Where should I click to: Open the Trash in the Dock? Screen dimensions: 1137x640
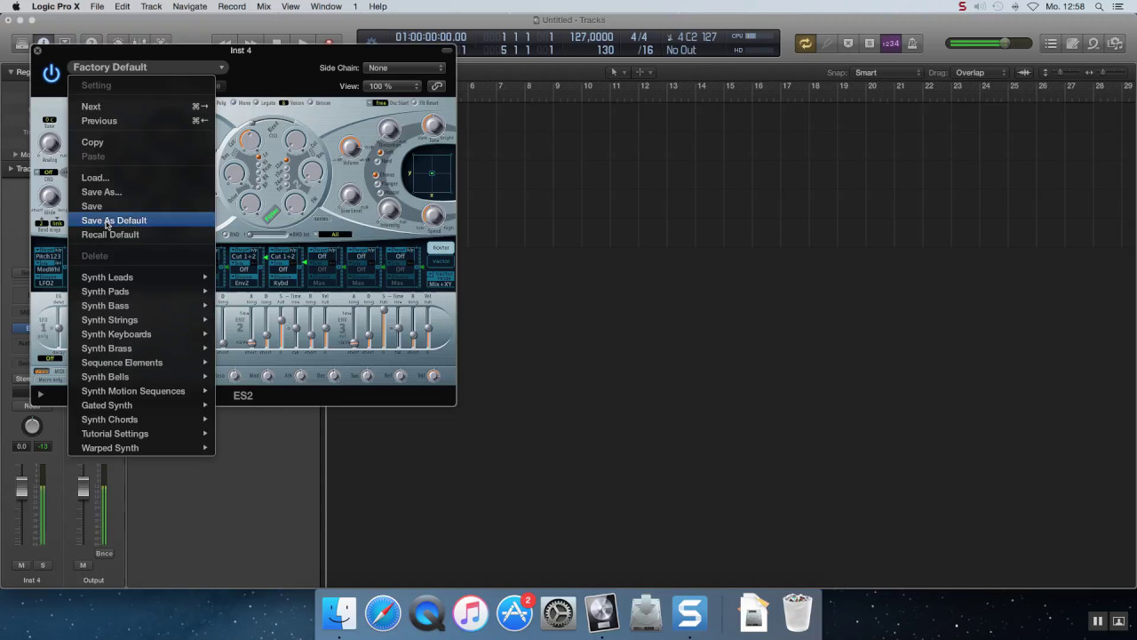point(798,613)
